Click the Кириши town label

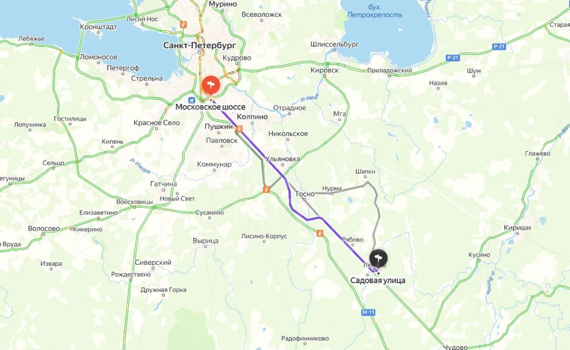[517, 228]
